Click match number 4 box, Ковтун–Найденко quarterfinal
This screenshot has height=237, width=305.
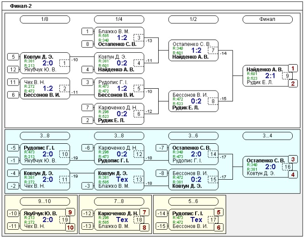[139, 63]
